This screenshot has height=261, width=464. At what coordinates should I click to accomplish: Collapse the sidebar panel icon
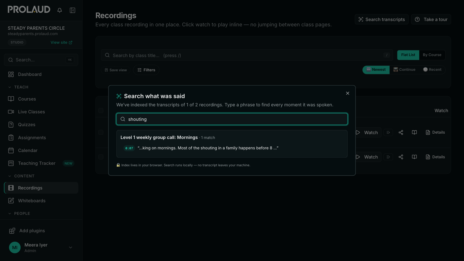click(x=72, y=10)
